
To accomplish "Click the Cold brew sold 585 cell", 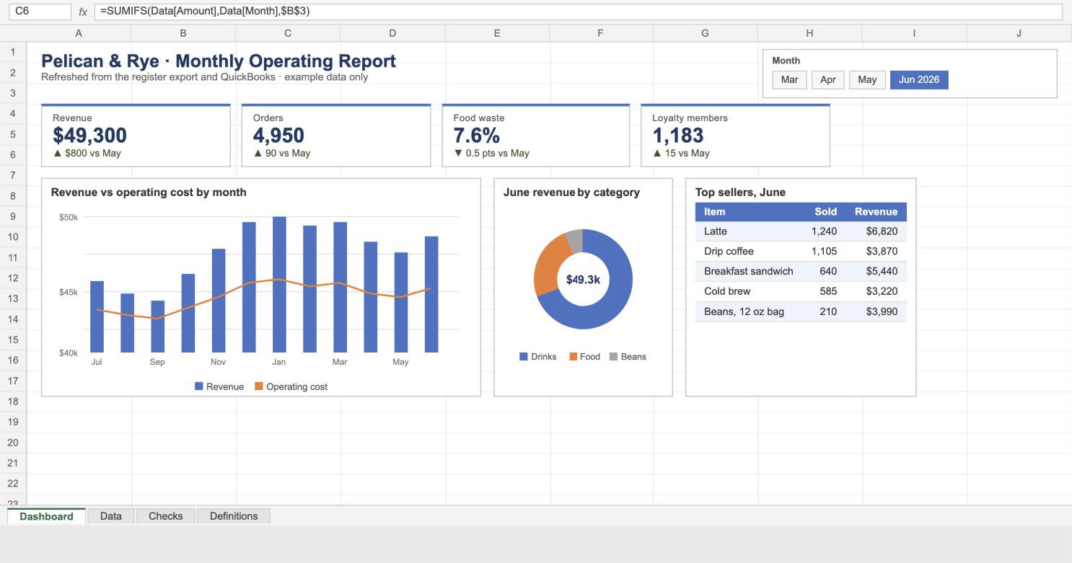I will (x=829, y=292).
